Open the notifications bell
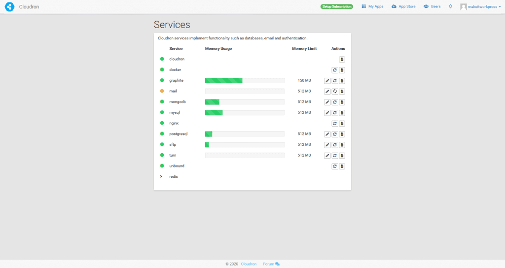Viewport: 505px width, 268px height. (x=450, y=6)
